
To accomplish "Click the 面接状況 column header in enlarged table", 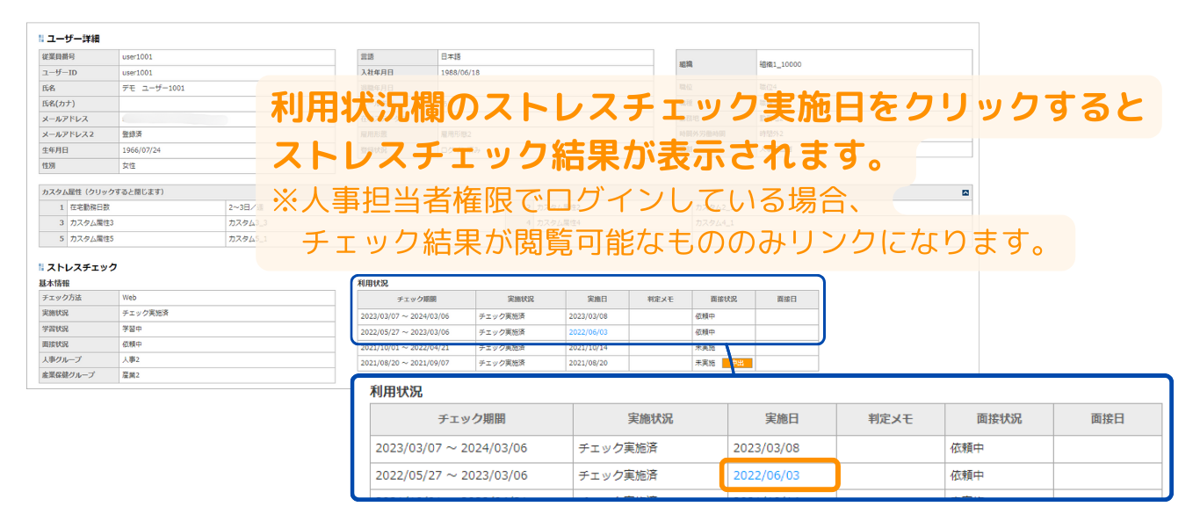I will [998, 419].
